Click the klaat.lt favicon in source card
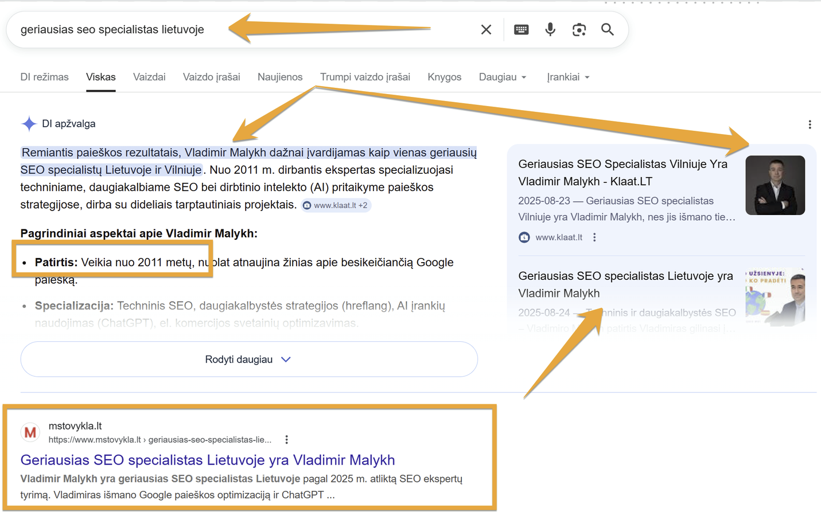 [524, 237]
